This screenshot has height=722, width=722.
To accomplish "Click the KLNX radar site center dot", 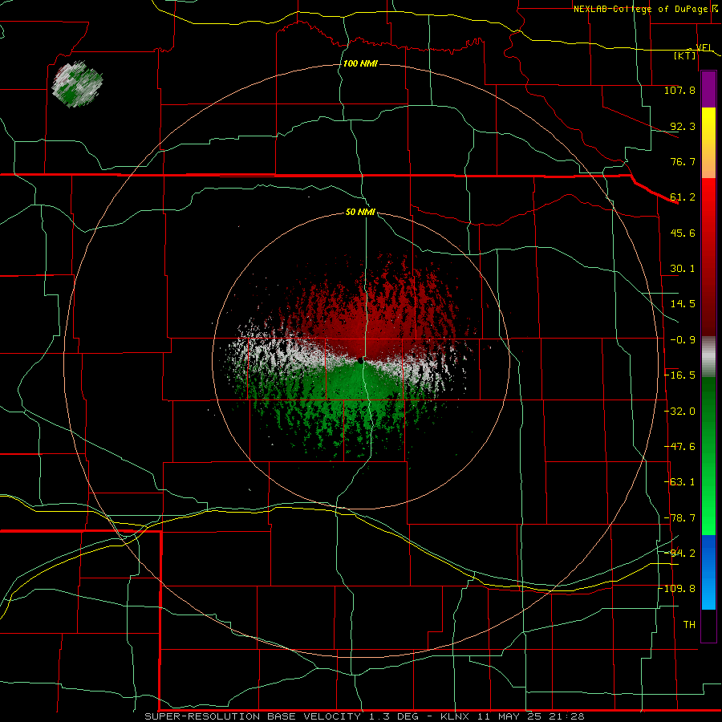I will 359,360.
